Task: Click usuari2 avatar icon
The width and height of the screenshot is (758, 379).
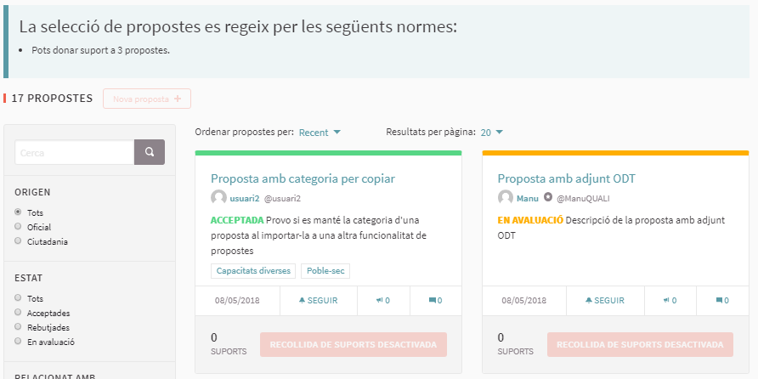Action: [x=218, y=197]
